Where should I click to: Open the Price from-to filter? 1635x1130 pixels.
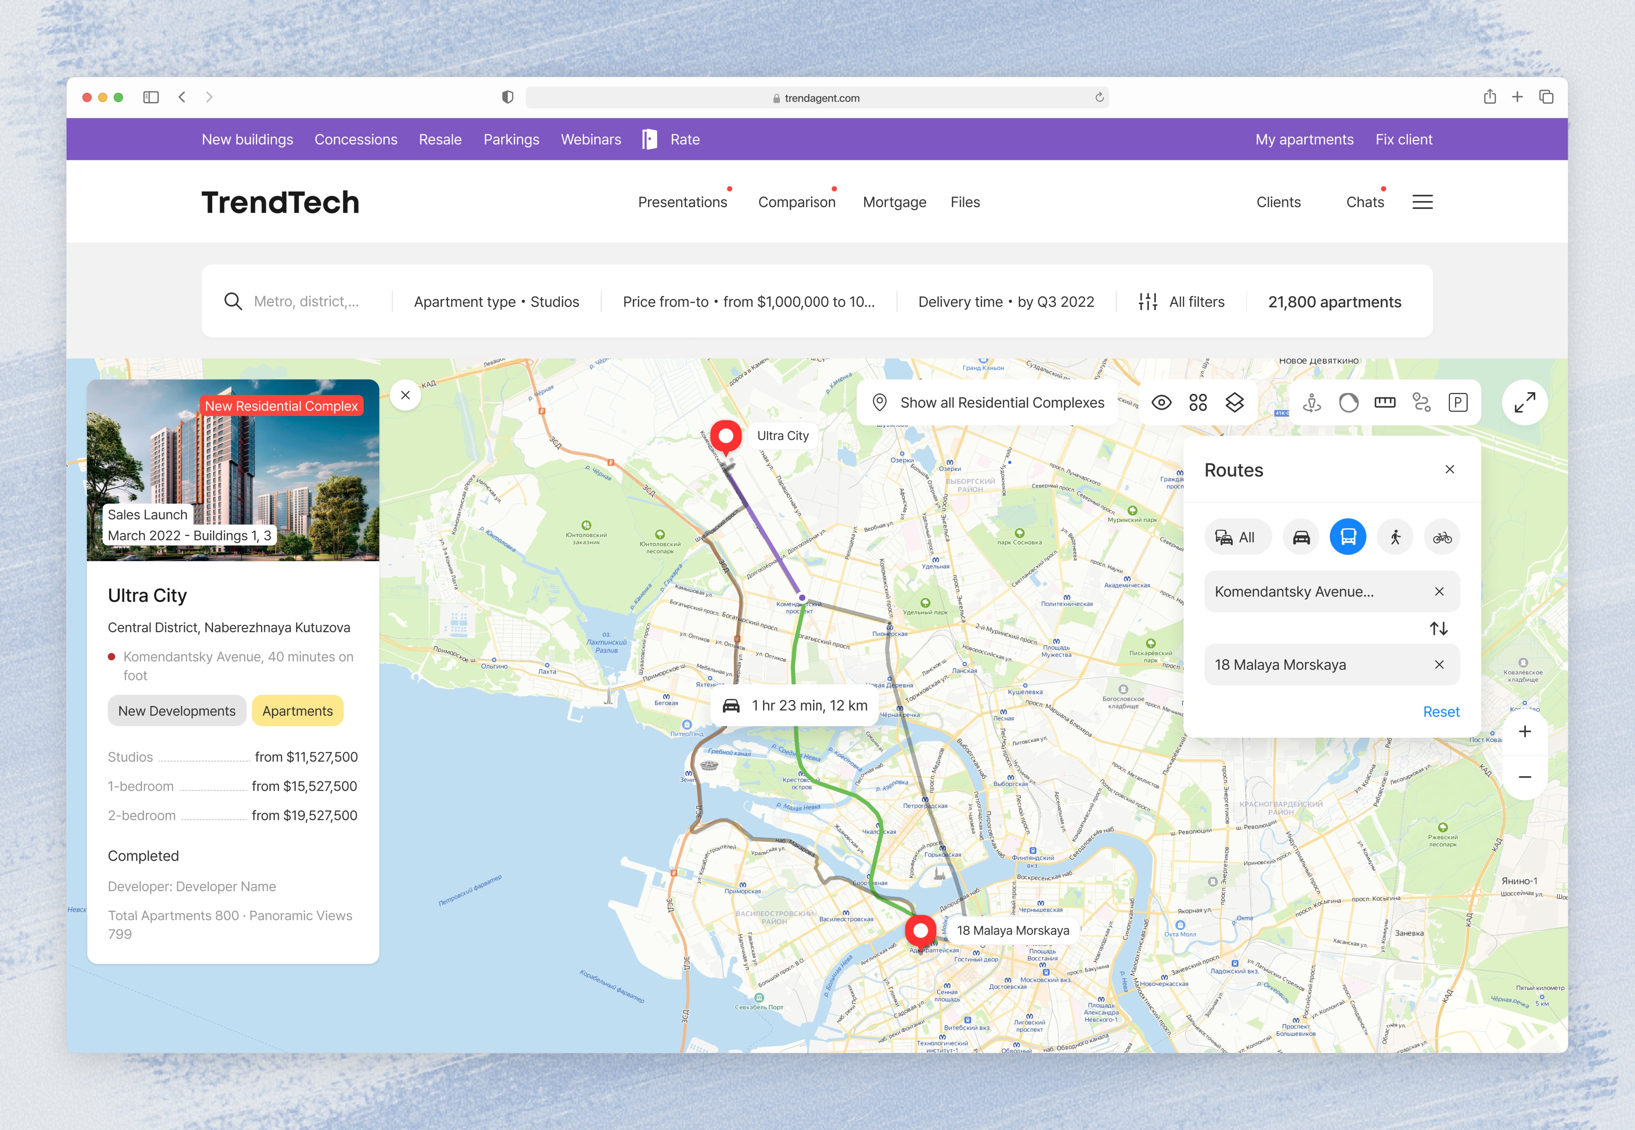[749, 301]
